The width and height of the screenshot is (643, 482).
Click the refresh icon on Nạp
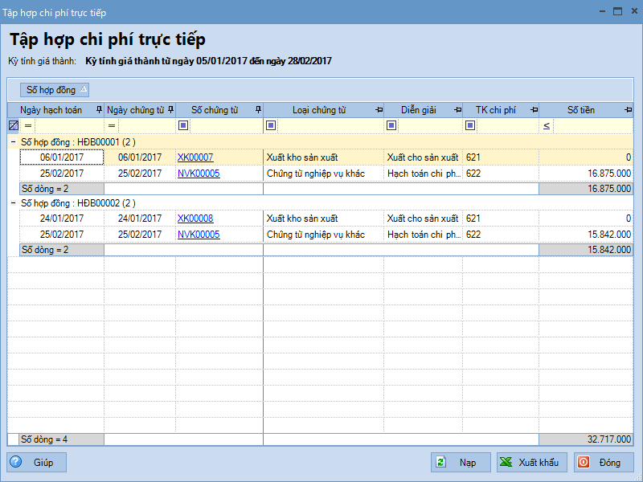click(x=441, y=462)
